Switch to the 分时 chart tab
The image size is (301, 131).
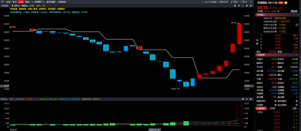pyautogui.click(x=8, y=2)
